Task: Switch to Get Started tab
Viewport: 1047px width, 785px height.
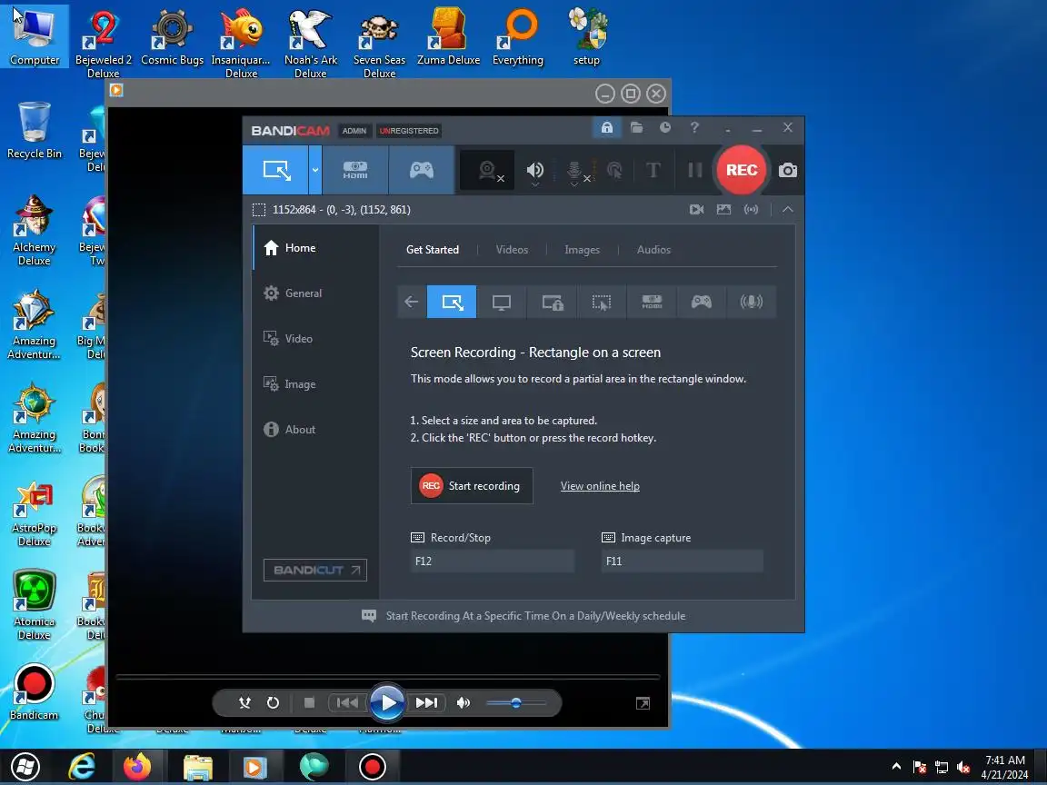Action: pos(433,250)
